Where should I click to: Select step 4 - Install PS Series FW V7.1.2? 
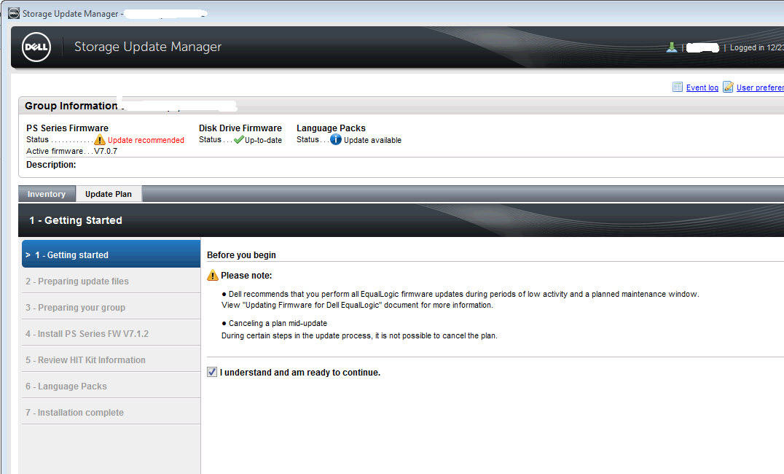click(x=111, y=334)
